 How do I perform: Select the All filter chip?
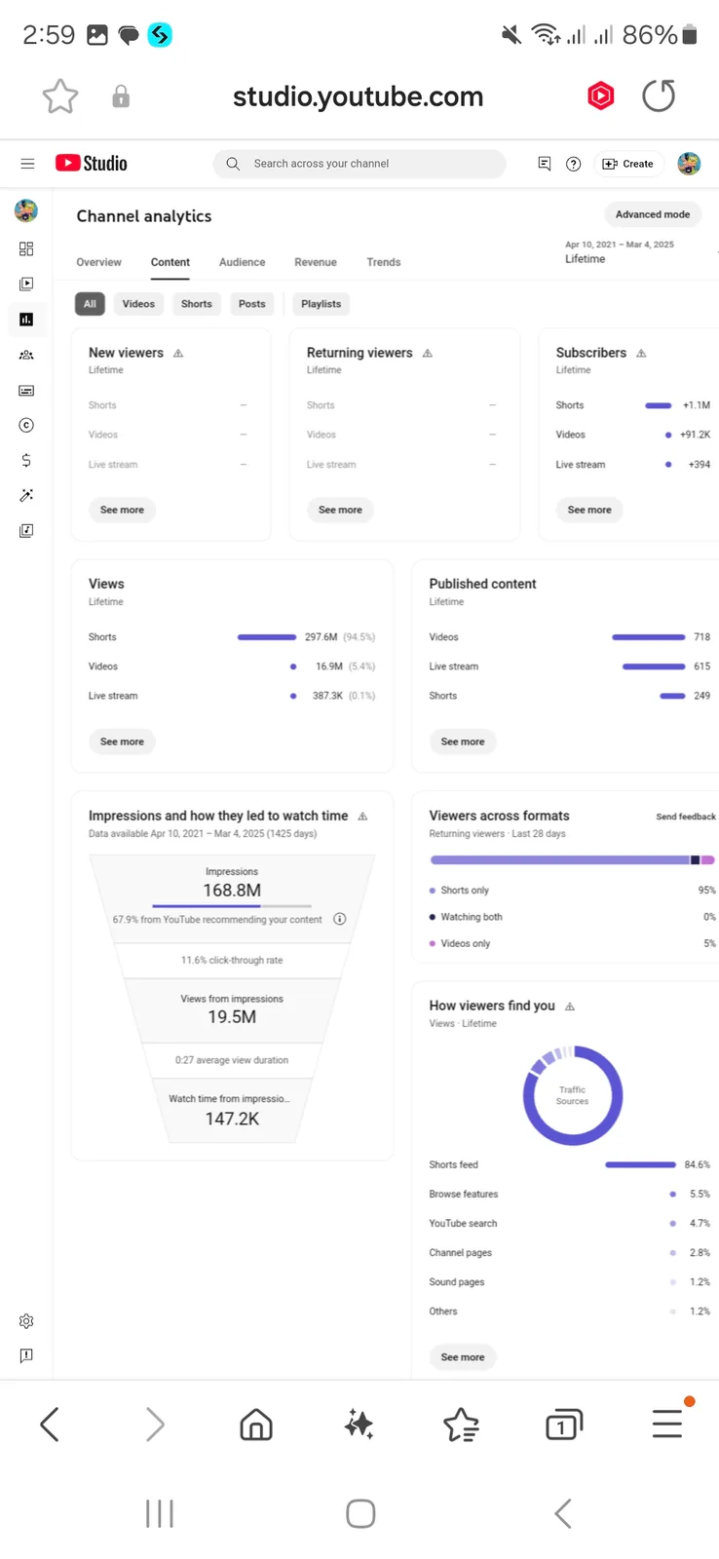tap(90, 304)
